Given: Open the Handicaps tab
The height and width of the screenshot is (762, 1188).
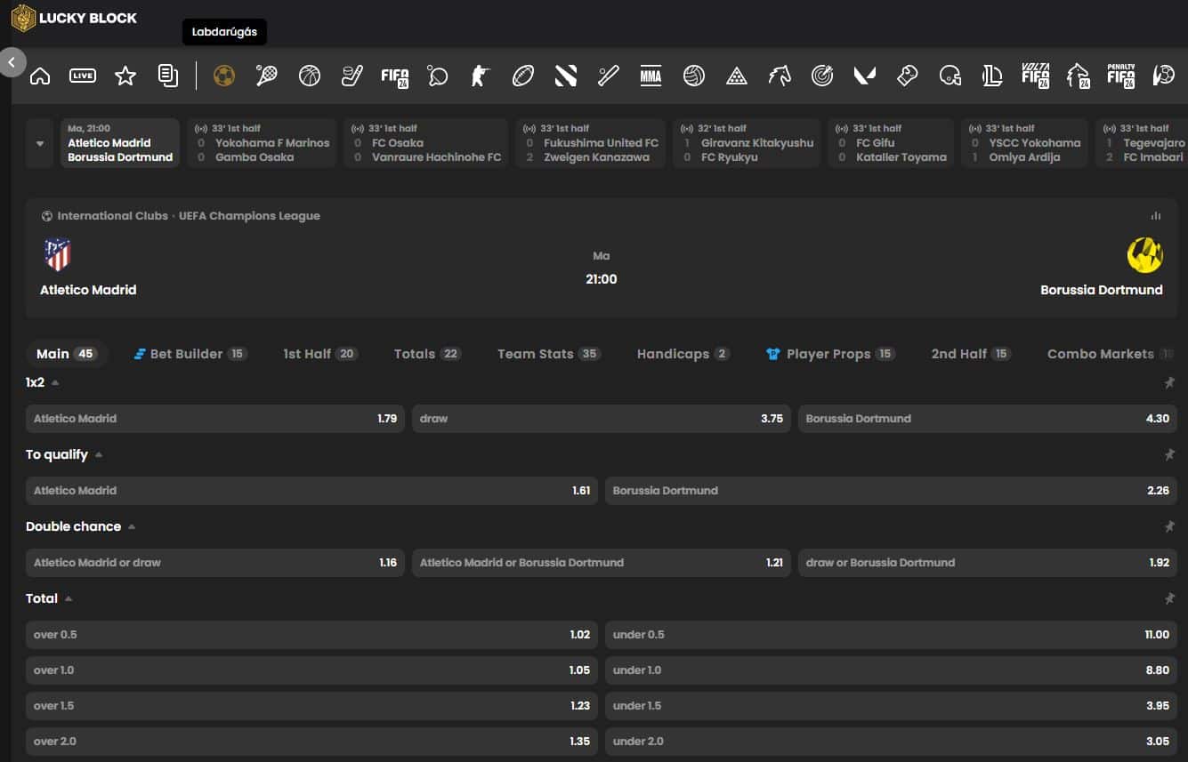Looking at the screenshot, I should (x=683, y=354).
